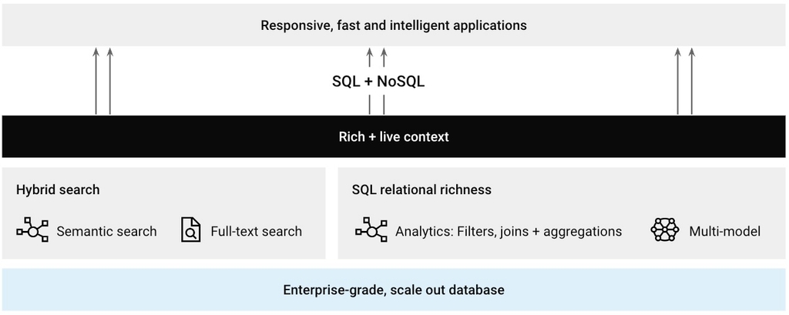
Task: Click the SQL + NoSQL label
Action: pos(378,82)
